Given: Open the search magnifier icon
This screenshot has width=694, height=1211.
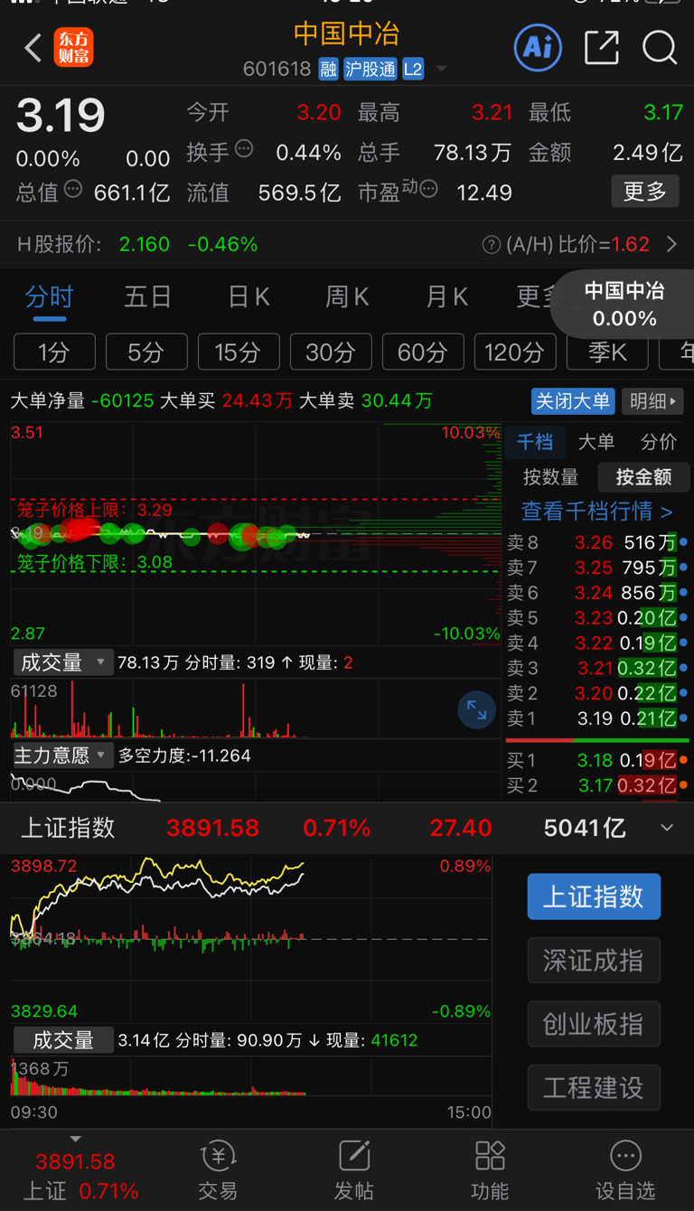Looking at the screenshot, I should 660,47.
